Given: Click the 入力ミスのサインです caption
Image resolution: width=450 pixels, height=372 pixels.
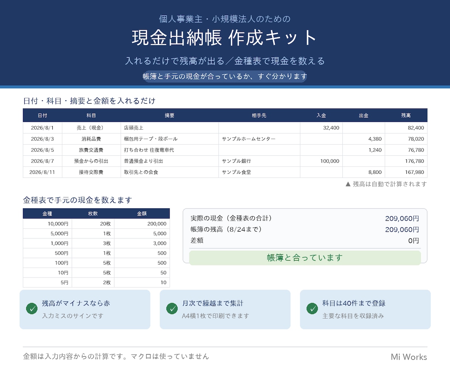Looking at the screenshot, I should (x=73, y=316).
